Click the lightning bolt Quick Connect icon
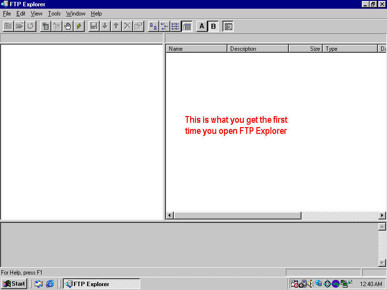 point(79,26)
